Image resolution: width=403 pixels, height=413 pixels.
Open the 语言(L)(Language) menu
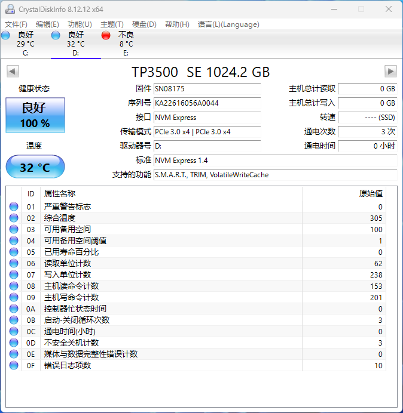click(228, 24)
